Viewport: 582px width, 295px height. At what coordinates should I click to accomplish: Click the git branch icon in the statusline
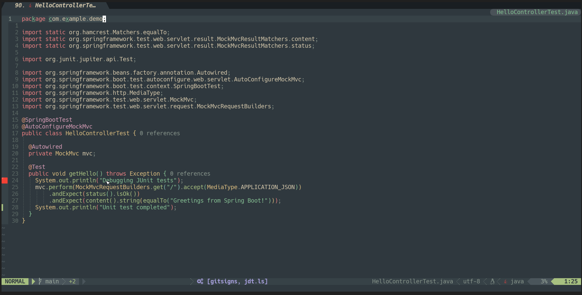40,281
